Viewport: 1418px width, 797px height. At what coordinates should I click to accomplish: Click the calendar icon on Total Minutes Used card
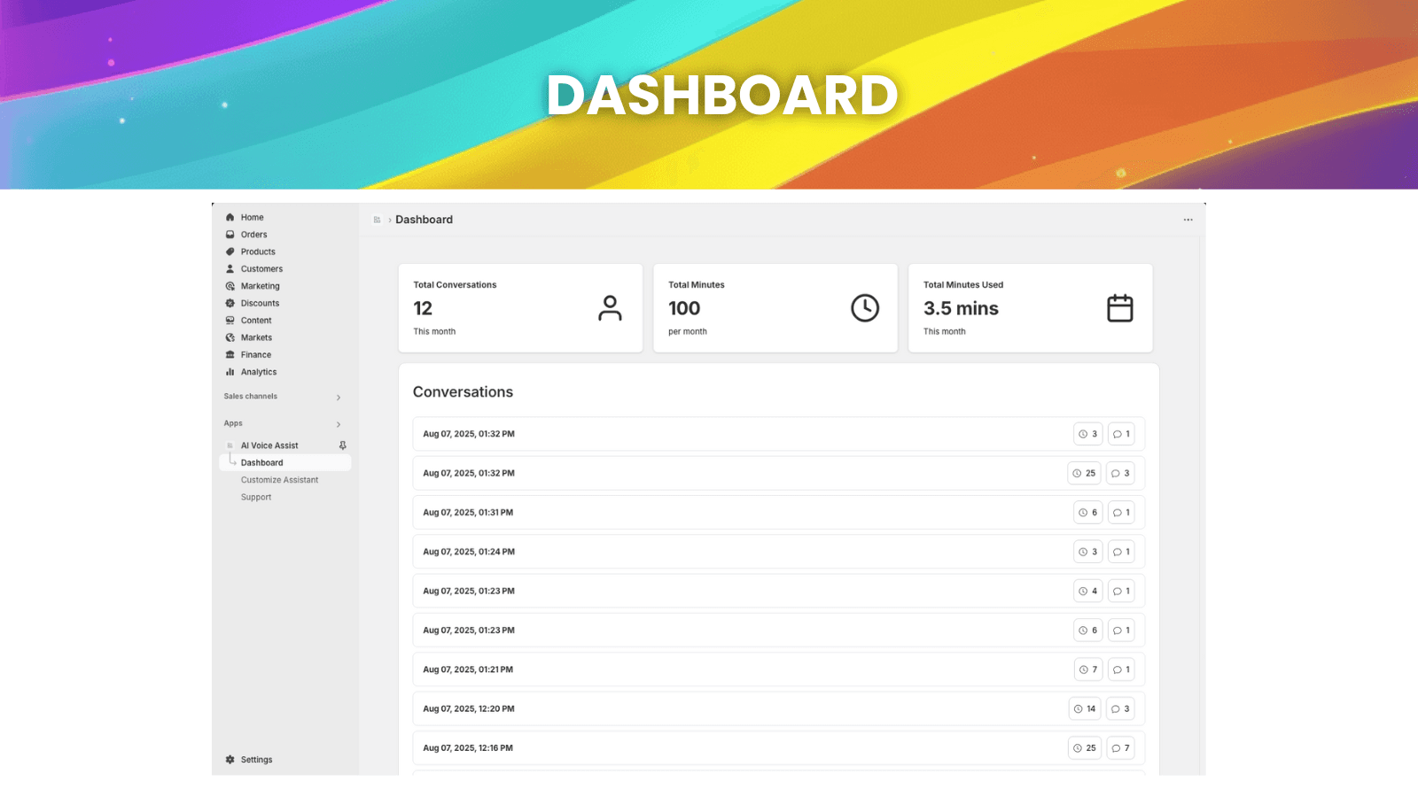(1119, 308)
